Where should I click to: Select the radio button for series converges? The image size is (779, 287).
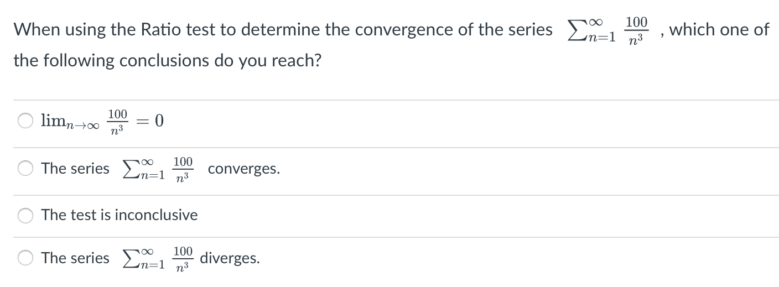[26, 169]
